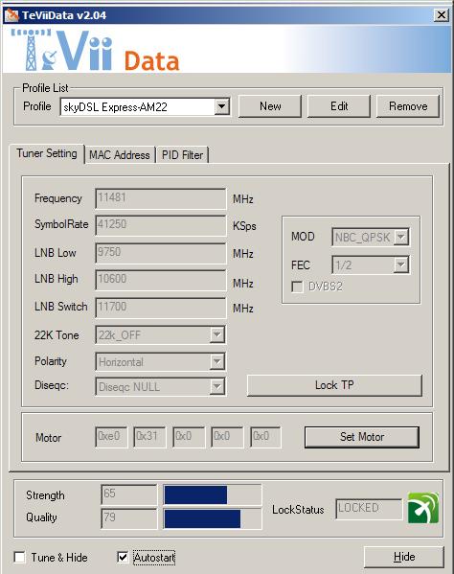The image size is (454, 574).
Task: Click the 'LockStatus' label
Action: point(298,510)
